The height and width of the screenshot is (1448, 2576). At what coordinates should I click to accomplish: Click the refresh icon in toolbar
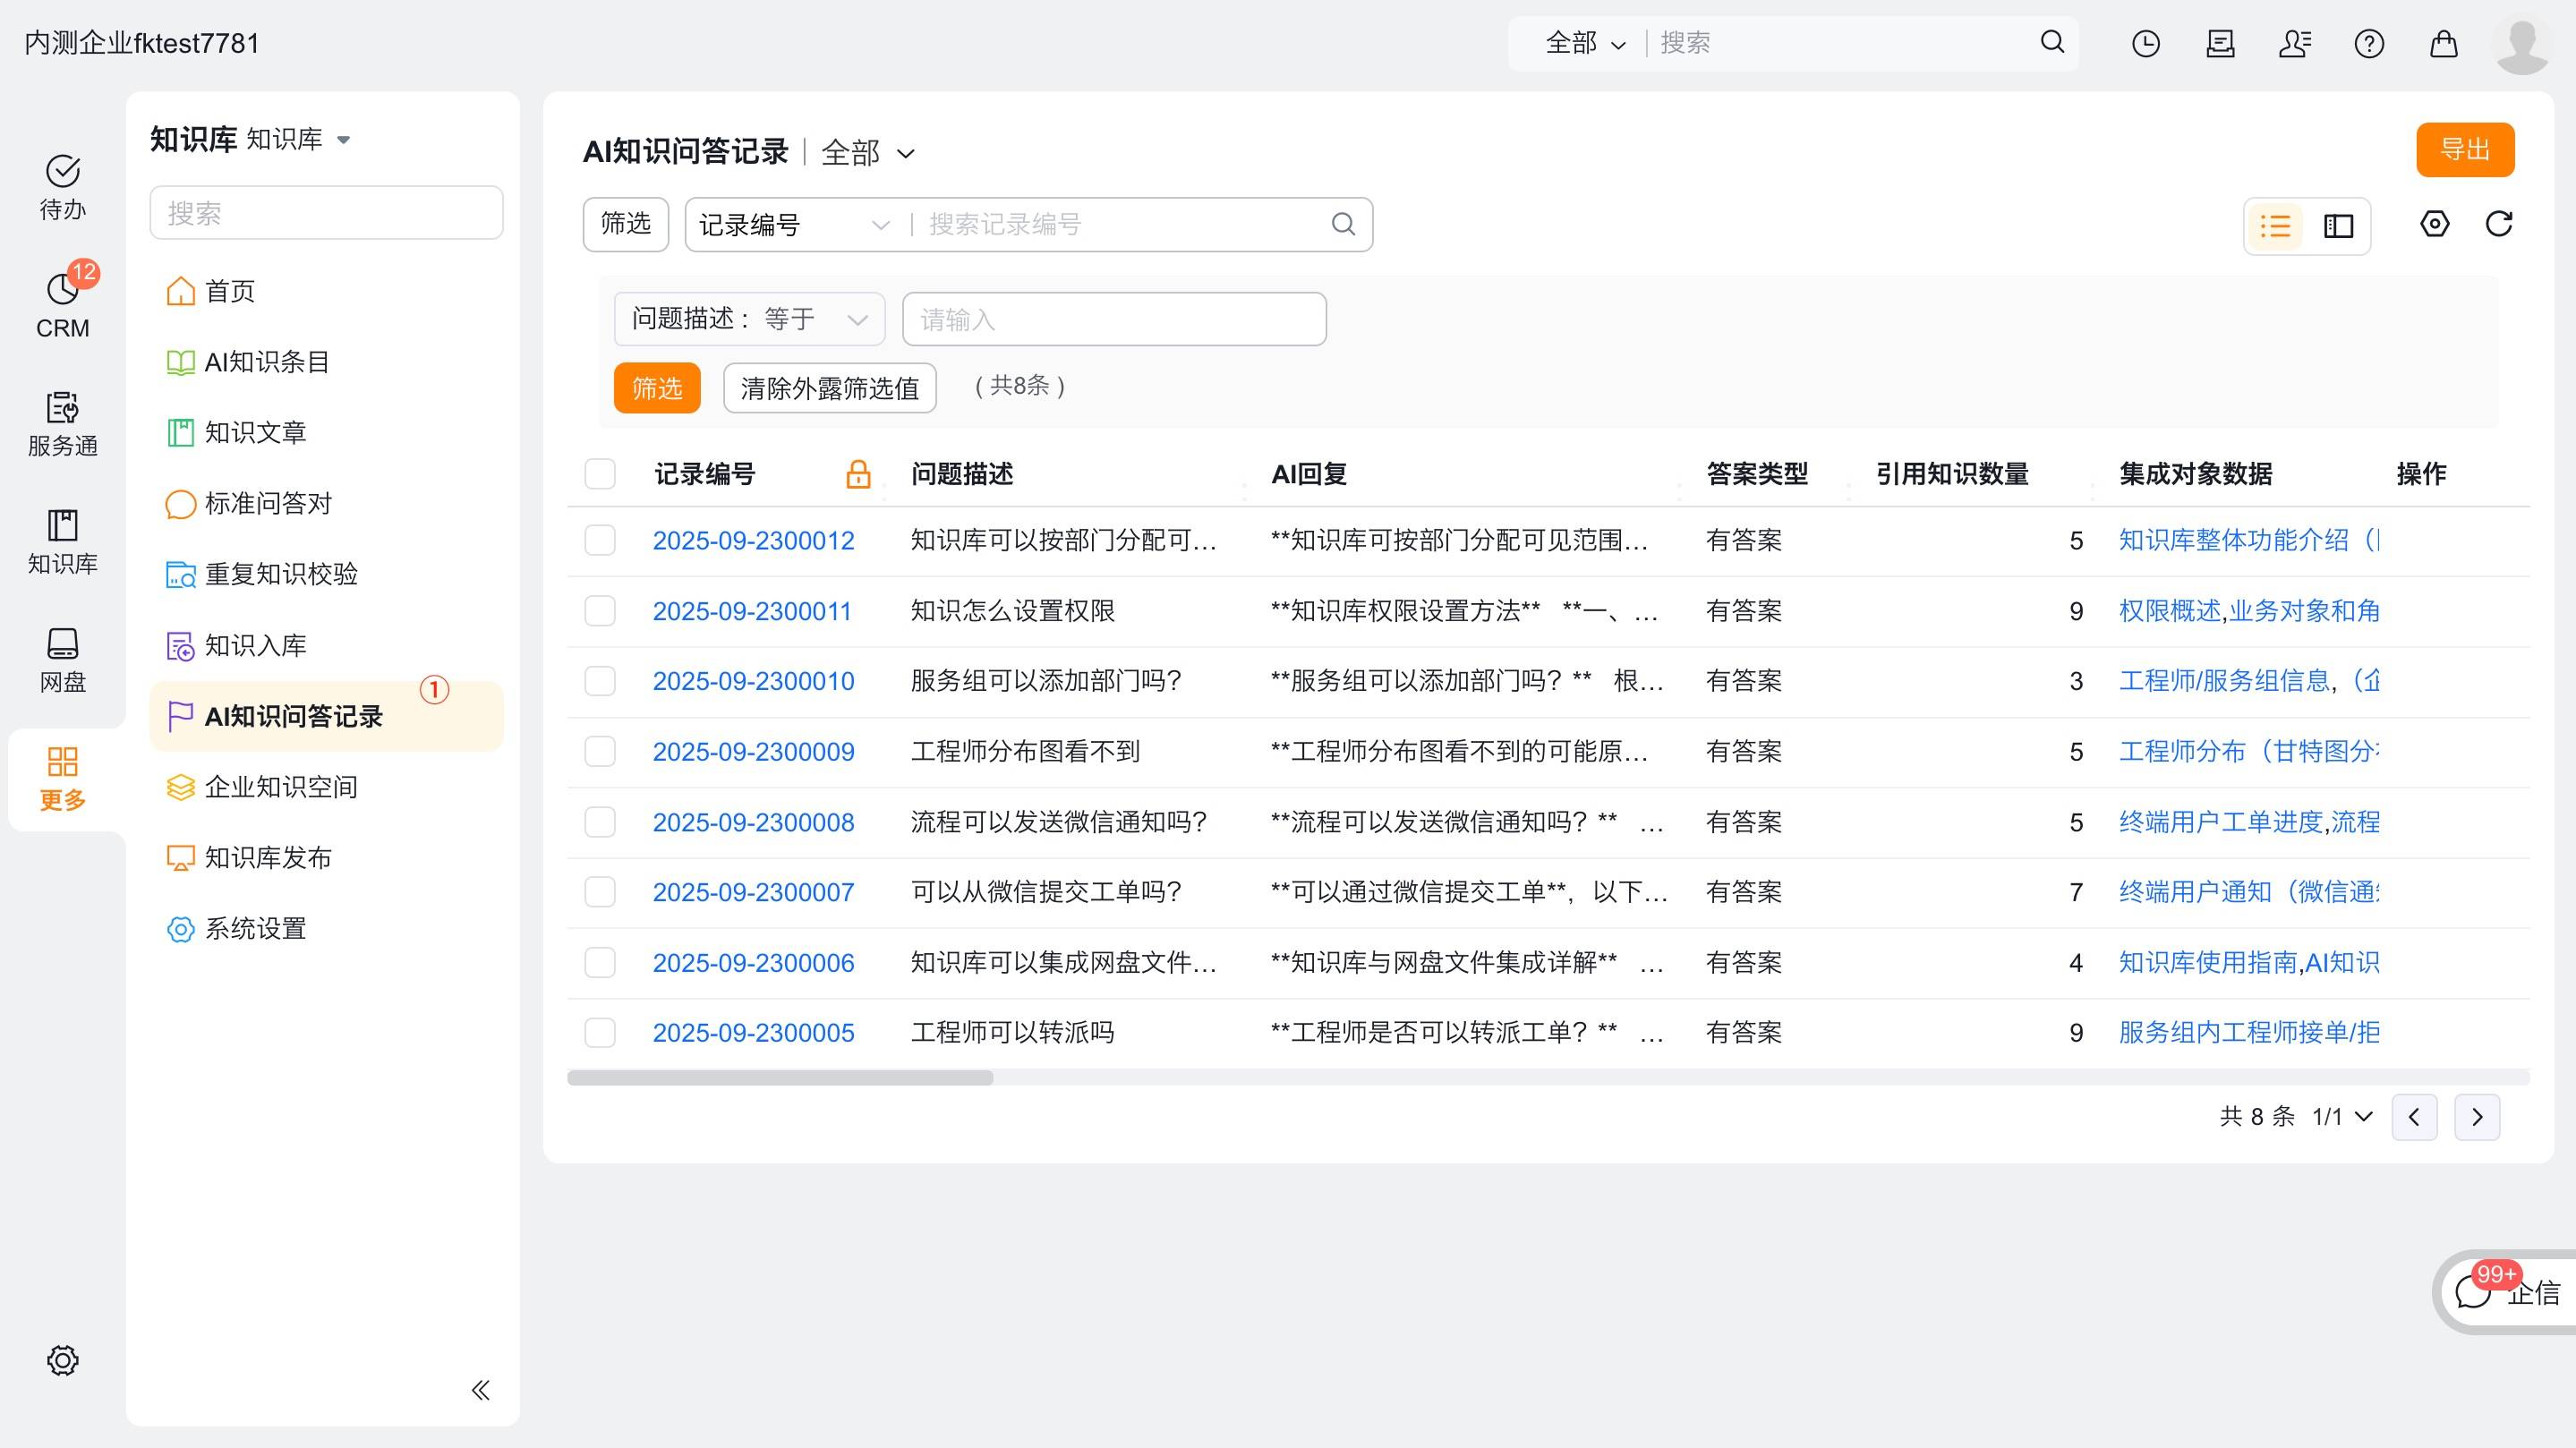pyautogui.click(x=2498, y=224)
